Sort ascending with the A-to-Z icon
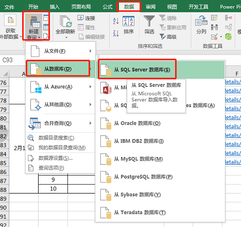 tap(116, 21)
